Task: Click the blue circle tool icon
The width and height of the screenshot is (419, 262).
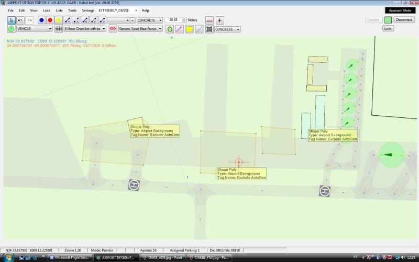Action: tap(41, 20)
